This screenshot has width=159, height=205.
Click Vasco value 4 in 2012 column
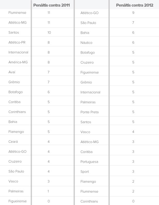pos(133,132)
